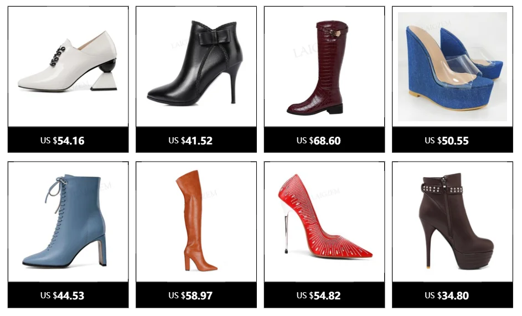Viewport: 522px width, 316px height.
Task: Select the blue lace-up ankle boot
Action: pos(68,222)
